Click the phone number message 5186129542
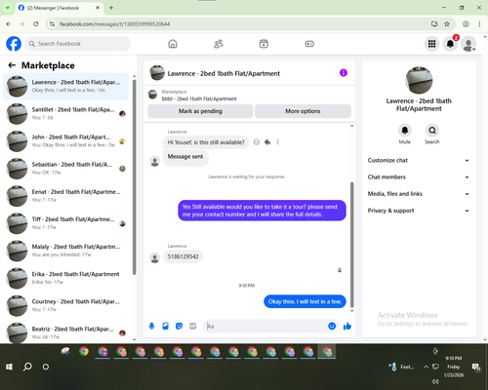The image size is (488, 390). pyautogui.click(x=183, y=256)
